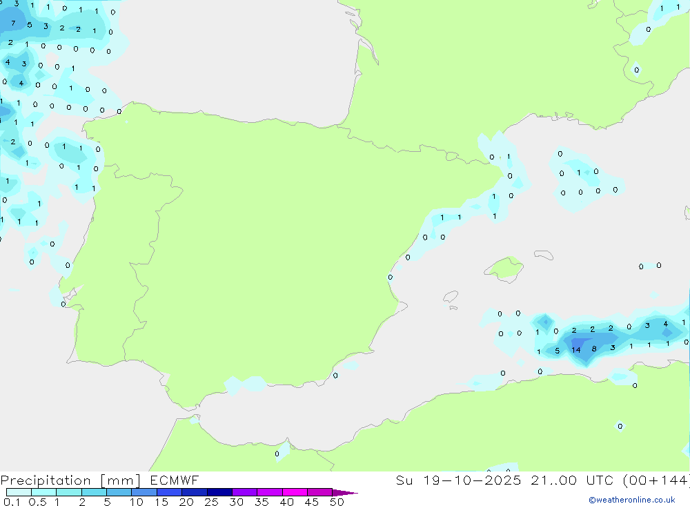Click the 10–15 mm legend color swatch

144,492
